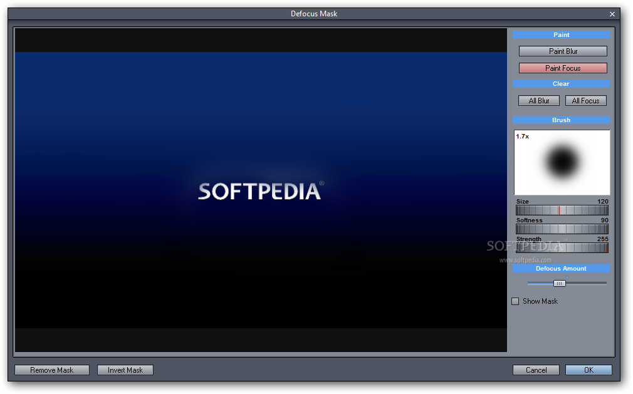
Task: Click the brush preview thumbnail
Action: [x=562, y=162]
